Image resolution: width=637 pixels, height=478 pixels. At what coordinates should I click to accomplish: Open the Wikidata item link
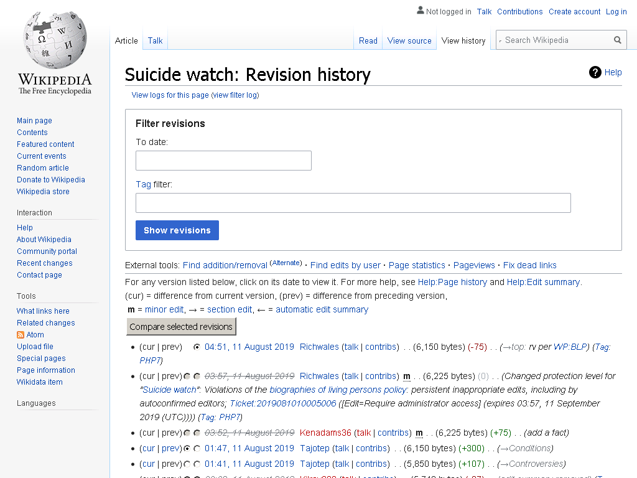tap(39, 382)
